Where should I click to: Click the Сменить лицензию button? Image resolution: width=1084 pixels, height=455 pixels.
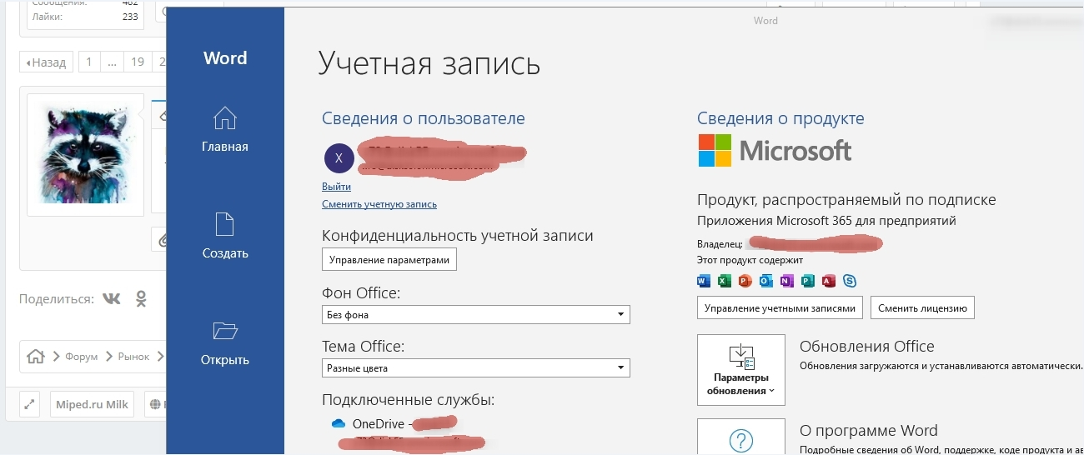pos(922,307)
